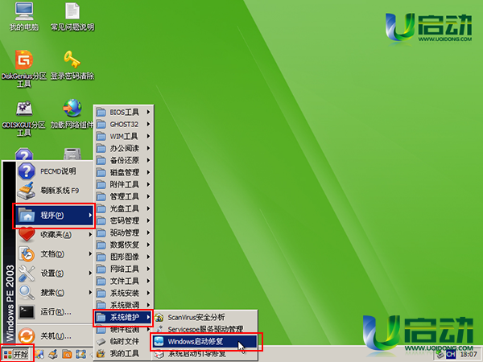Open the 临时文件 menu entry
483x362 pixels.
coord(124,341)
